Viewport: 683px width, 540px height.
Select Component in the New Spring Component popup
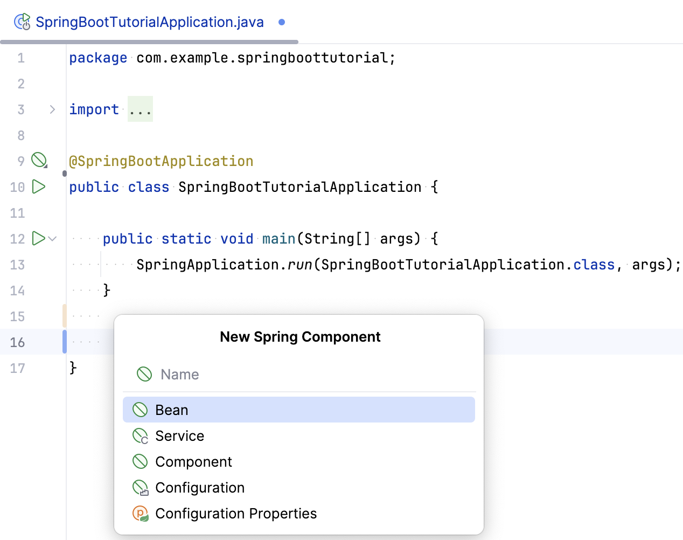tap(194, 461)
